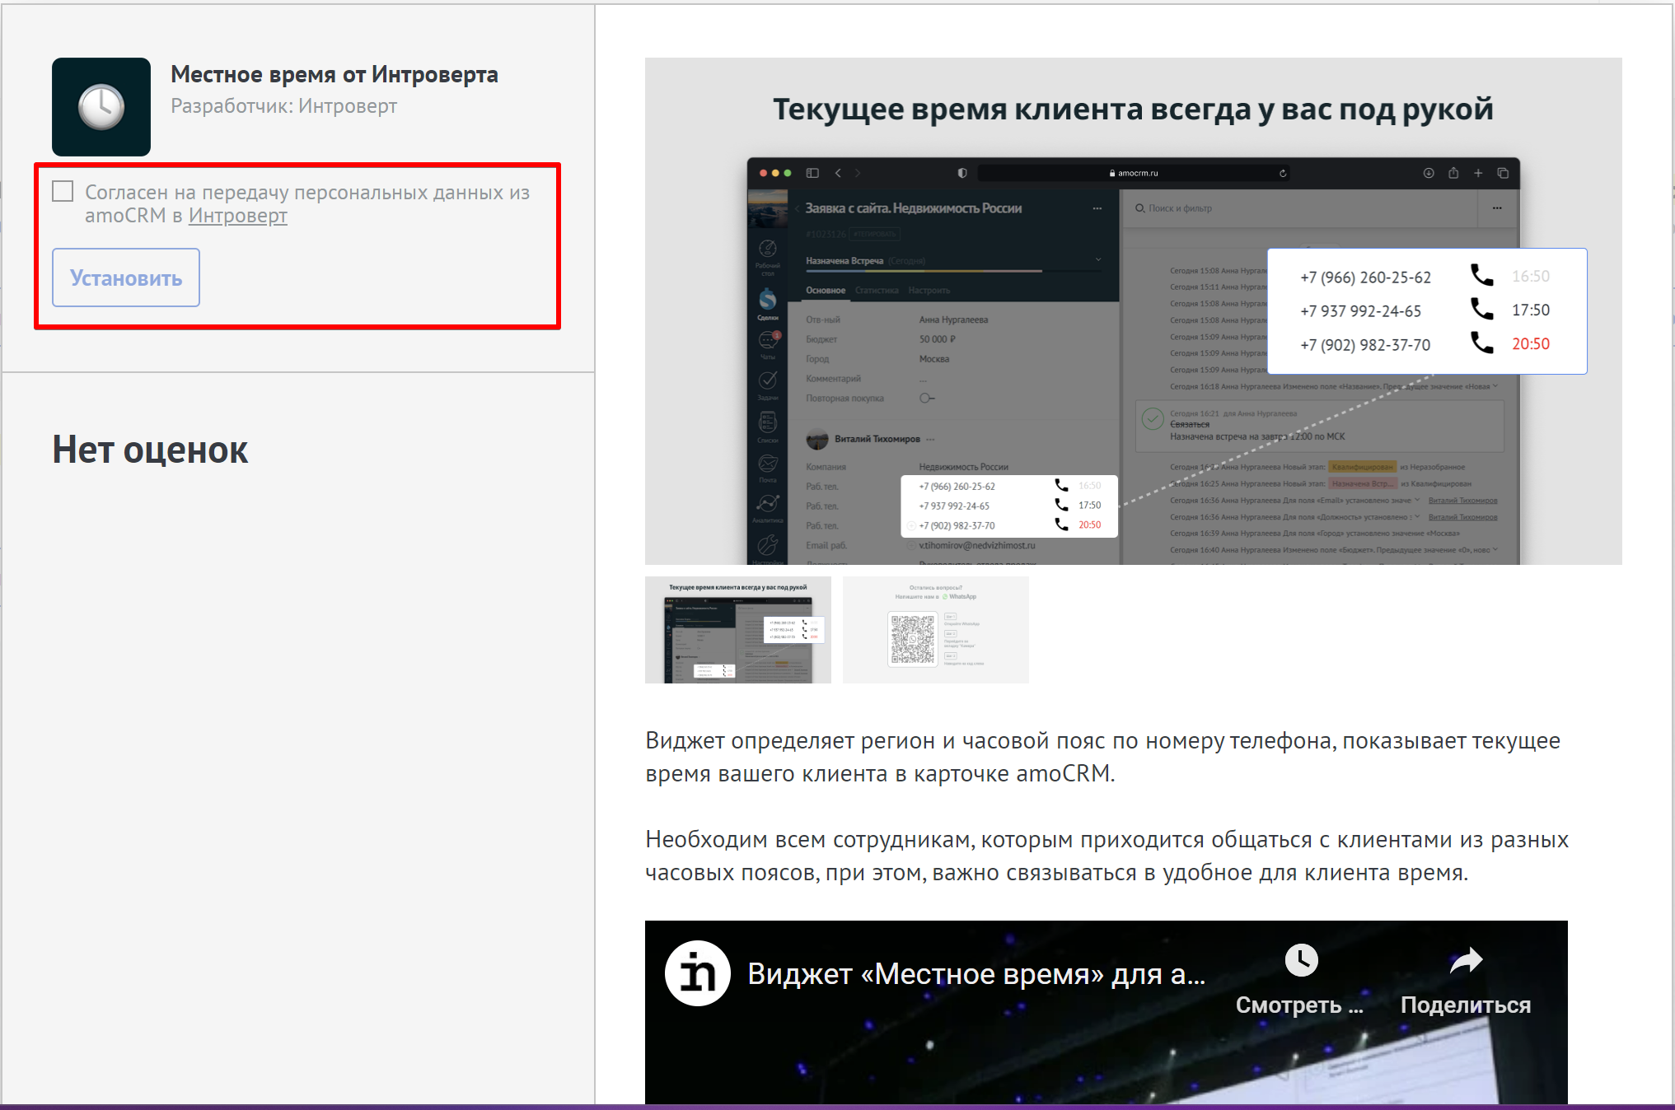The width and height of the screenshot is (1675, 1110).
Task: Select the QR code WhatsApp thumbnail
Action: pos(936,630)
